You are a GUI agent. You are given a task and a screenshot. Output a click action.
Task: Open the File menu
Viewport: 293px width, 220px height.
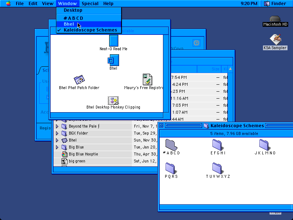[20, 4]
